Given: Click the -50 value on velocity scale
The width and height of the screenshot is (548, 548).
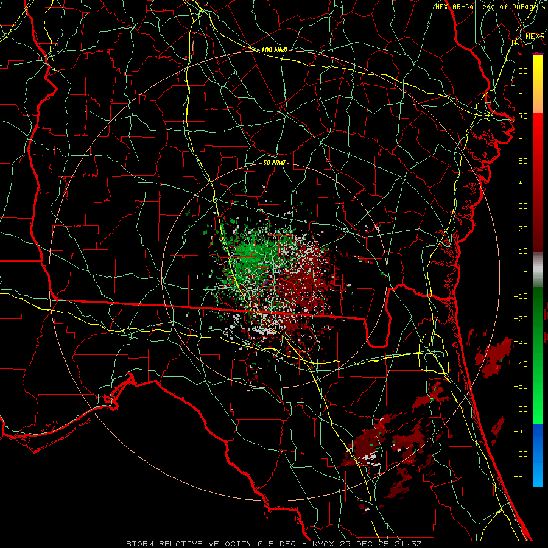Looking at the screenshot, I should 521,386.
